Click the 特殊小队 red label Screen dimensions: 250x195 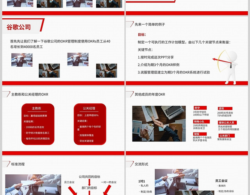click(x=202, y=122)
